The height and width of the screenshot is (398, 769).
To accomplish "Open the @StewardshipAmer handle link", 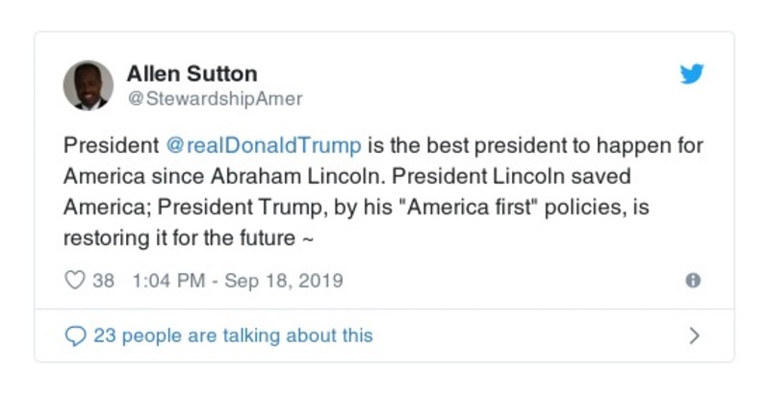I will tap(215, 99).
